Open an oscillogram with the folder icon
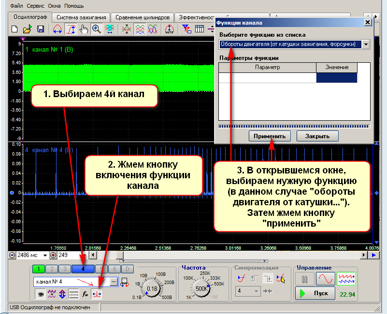Viewport: 387px width, 314px height. 27,29
